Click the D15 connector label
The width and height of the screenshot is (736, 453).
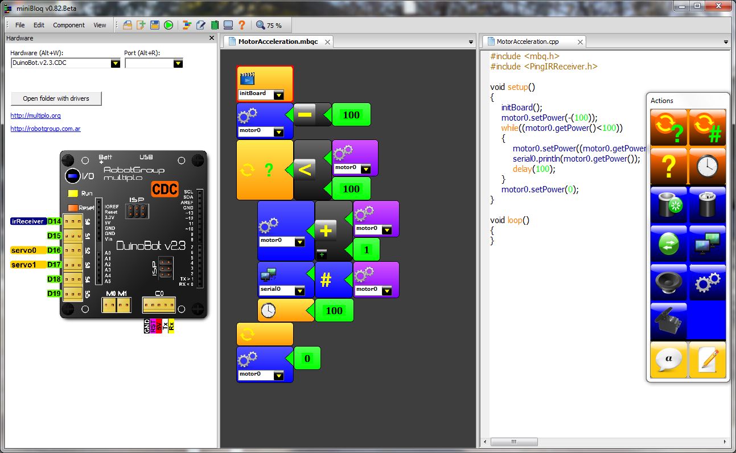pyautogui.click(x=55, y=236)
